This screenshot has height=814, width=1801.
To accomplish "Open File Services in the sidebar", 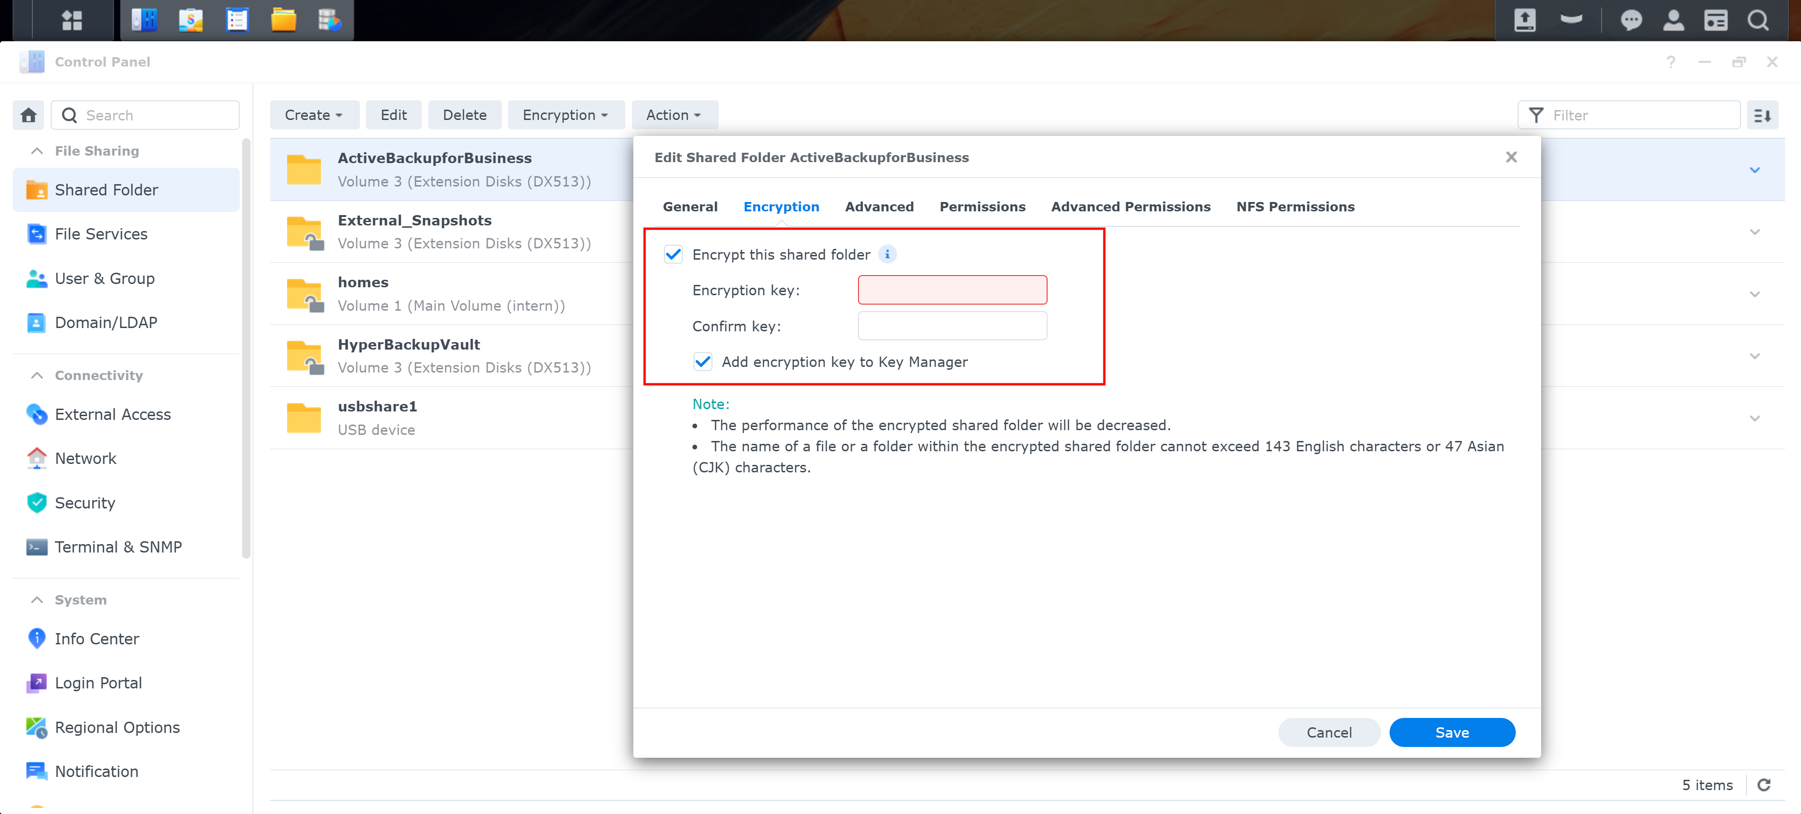I will 126,234.
